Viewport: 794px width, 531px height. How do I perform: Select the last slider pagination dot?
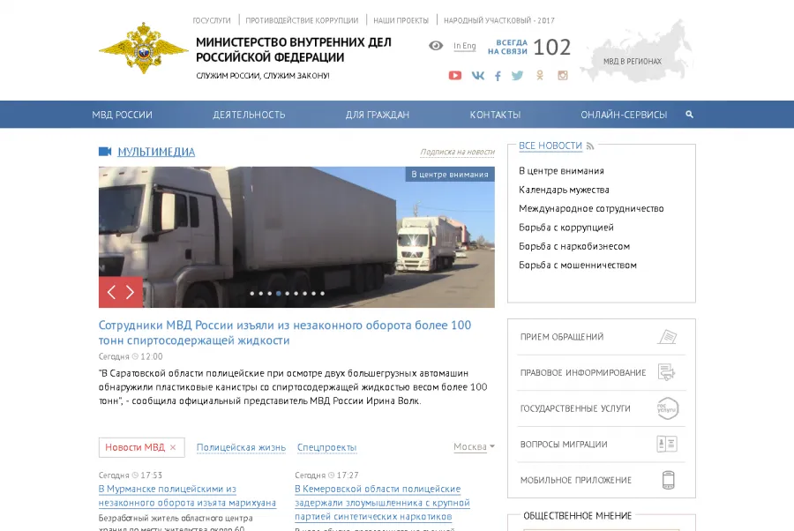[323, 294]
